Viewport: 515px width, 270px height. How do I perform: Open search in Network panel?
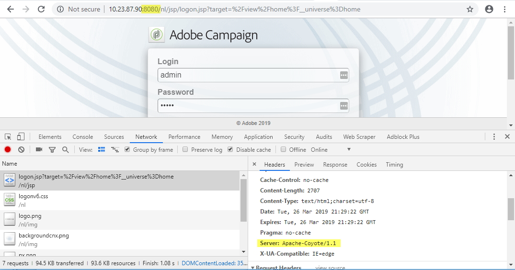click(x=65, y=150)
